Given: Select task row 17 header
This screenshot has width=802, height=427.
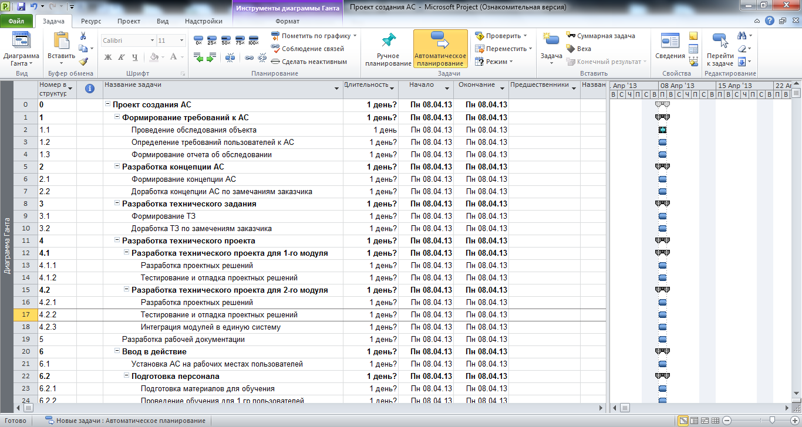Looking at the screenshot, I should 26,315.
